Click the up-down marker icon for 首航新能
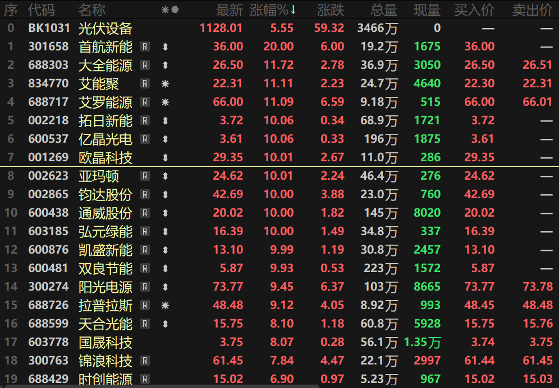The image size is (559, 388). pyautogui.click(x=165, y=46)
